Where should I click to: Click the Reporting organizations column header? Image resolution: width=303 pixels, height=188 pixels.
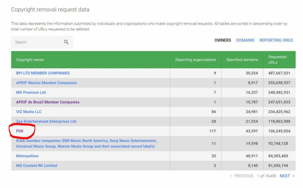196,60
